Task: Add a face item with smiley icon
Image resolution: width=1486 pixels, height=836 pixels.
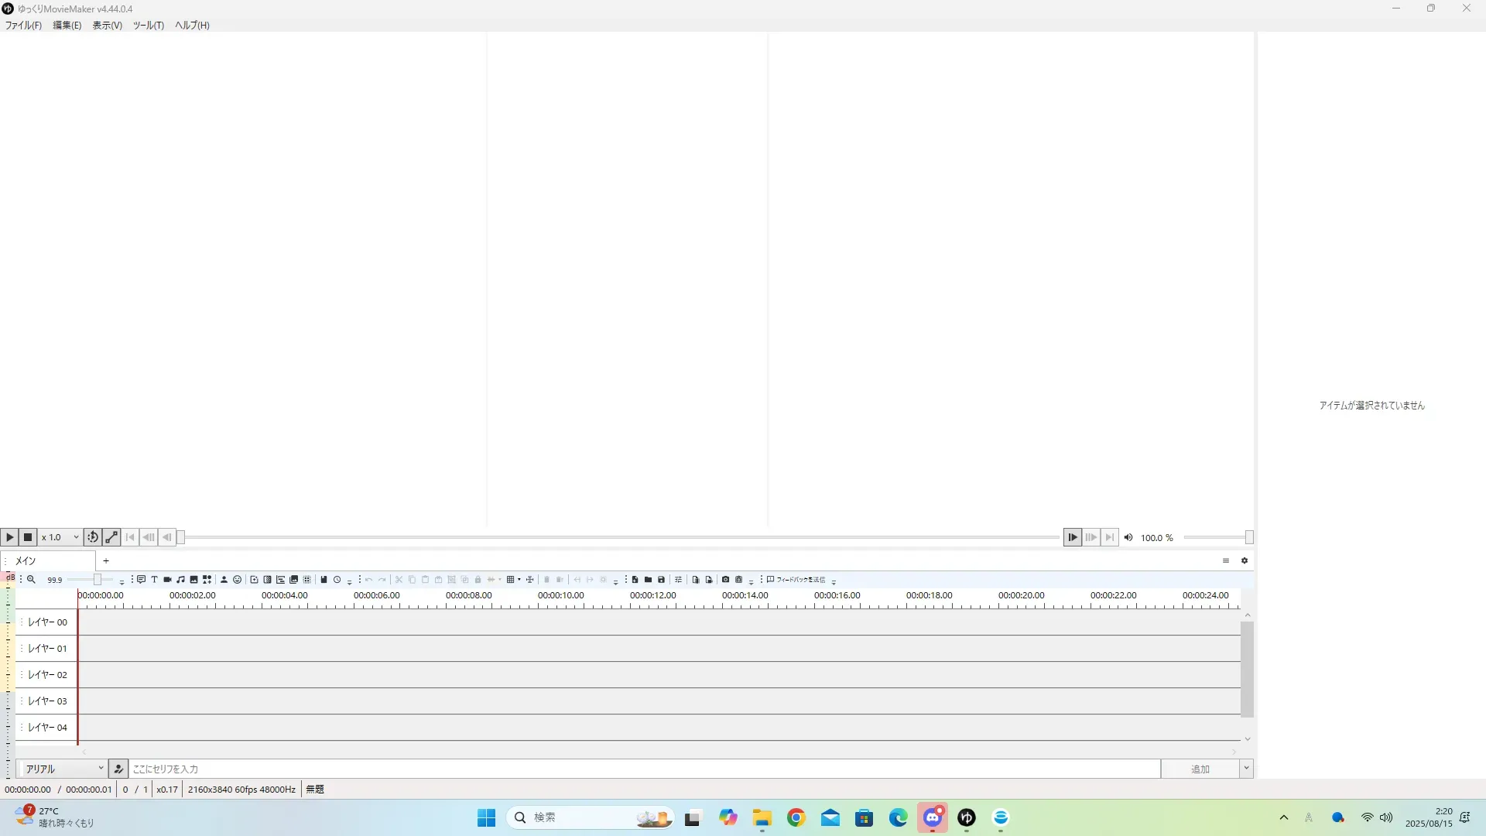Action: (x=238, y=579)
